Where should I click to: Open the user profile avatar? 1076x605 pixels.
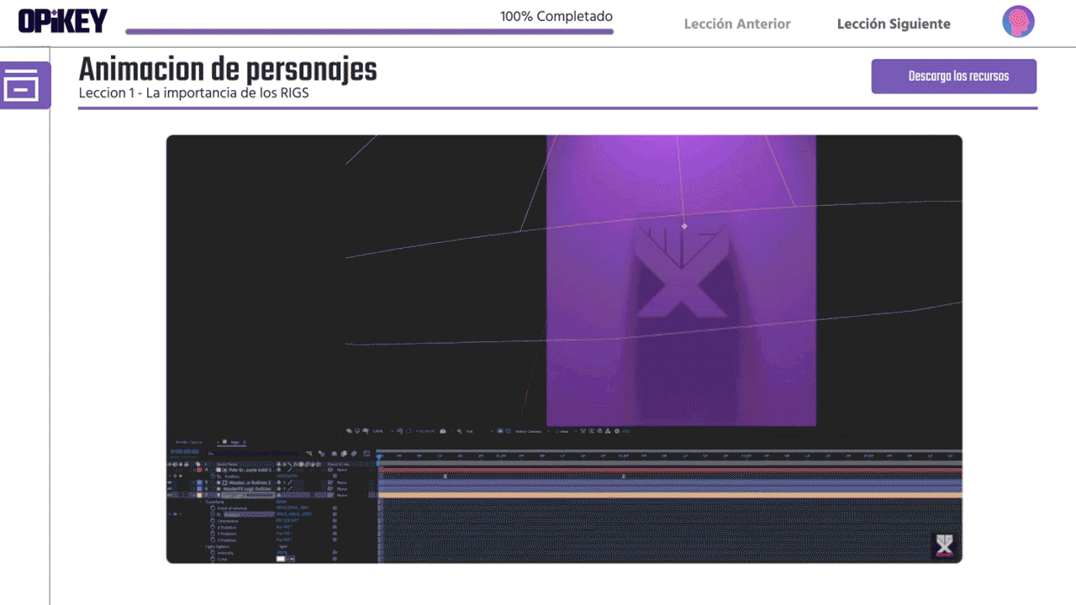pos(1018,22)
